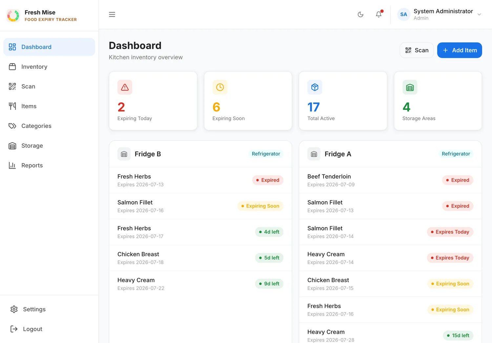The height and width of the screenshot is (343, 492).
Task: Click the 15d left badge
Action: (x=458, y=335)
